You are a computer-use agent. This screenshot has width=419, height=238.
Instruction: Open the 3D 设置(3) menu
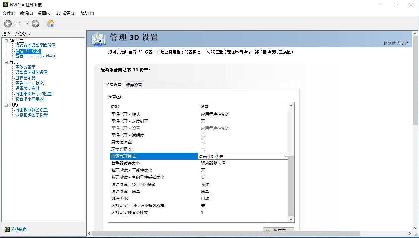click(x=66, y=13)
